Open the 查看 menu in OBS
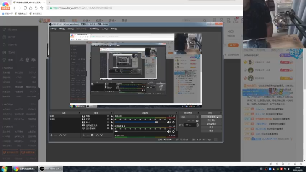306x172 pixels. tap(71, 29)
